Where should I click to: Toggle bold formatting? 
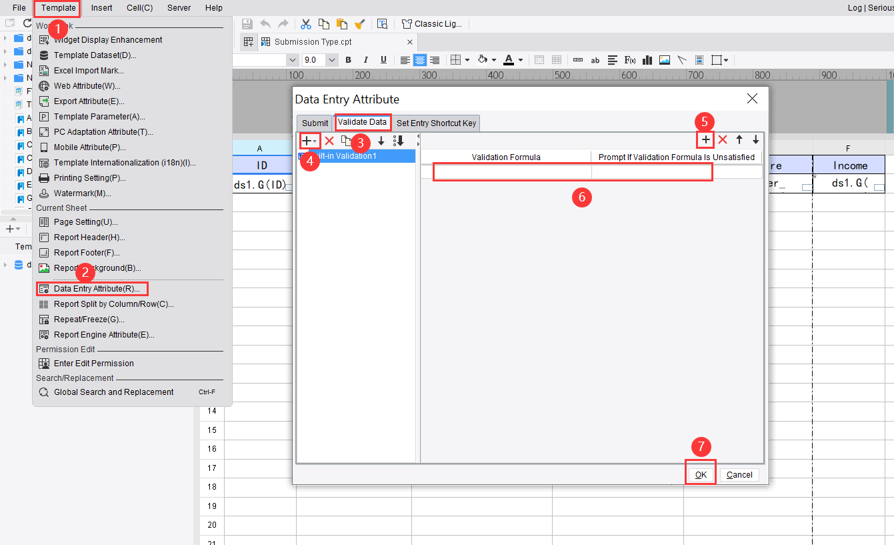tap(348, 60)
